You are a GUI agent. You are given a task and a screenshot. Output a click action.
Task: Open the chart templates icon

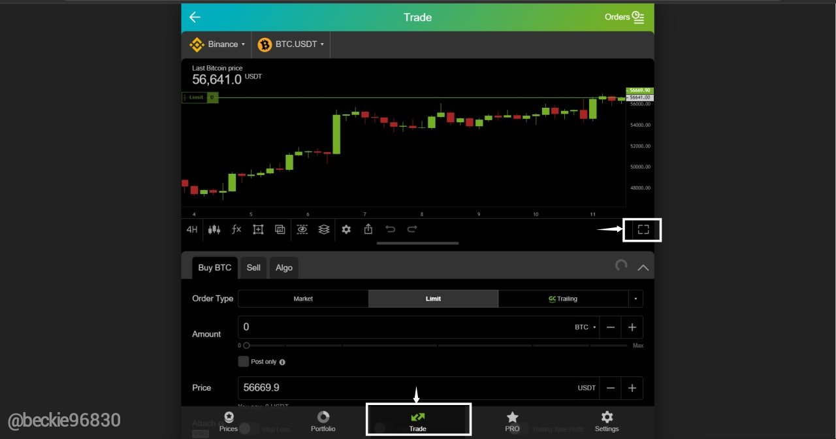click(x=280, y=229)
